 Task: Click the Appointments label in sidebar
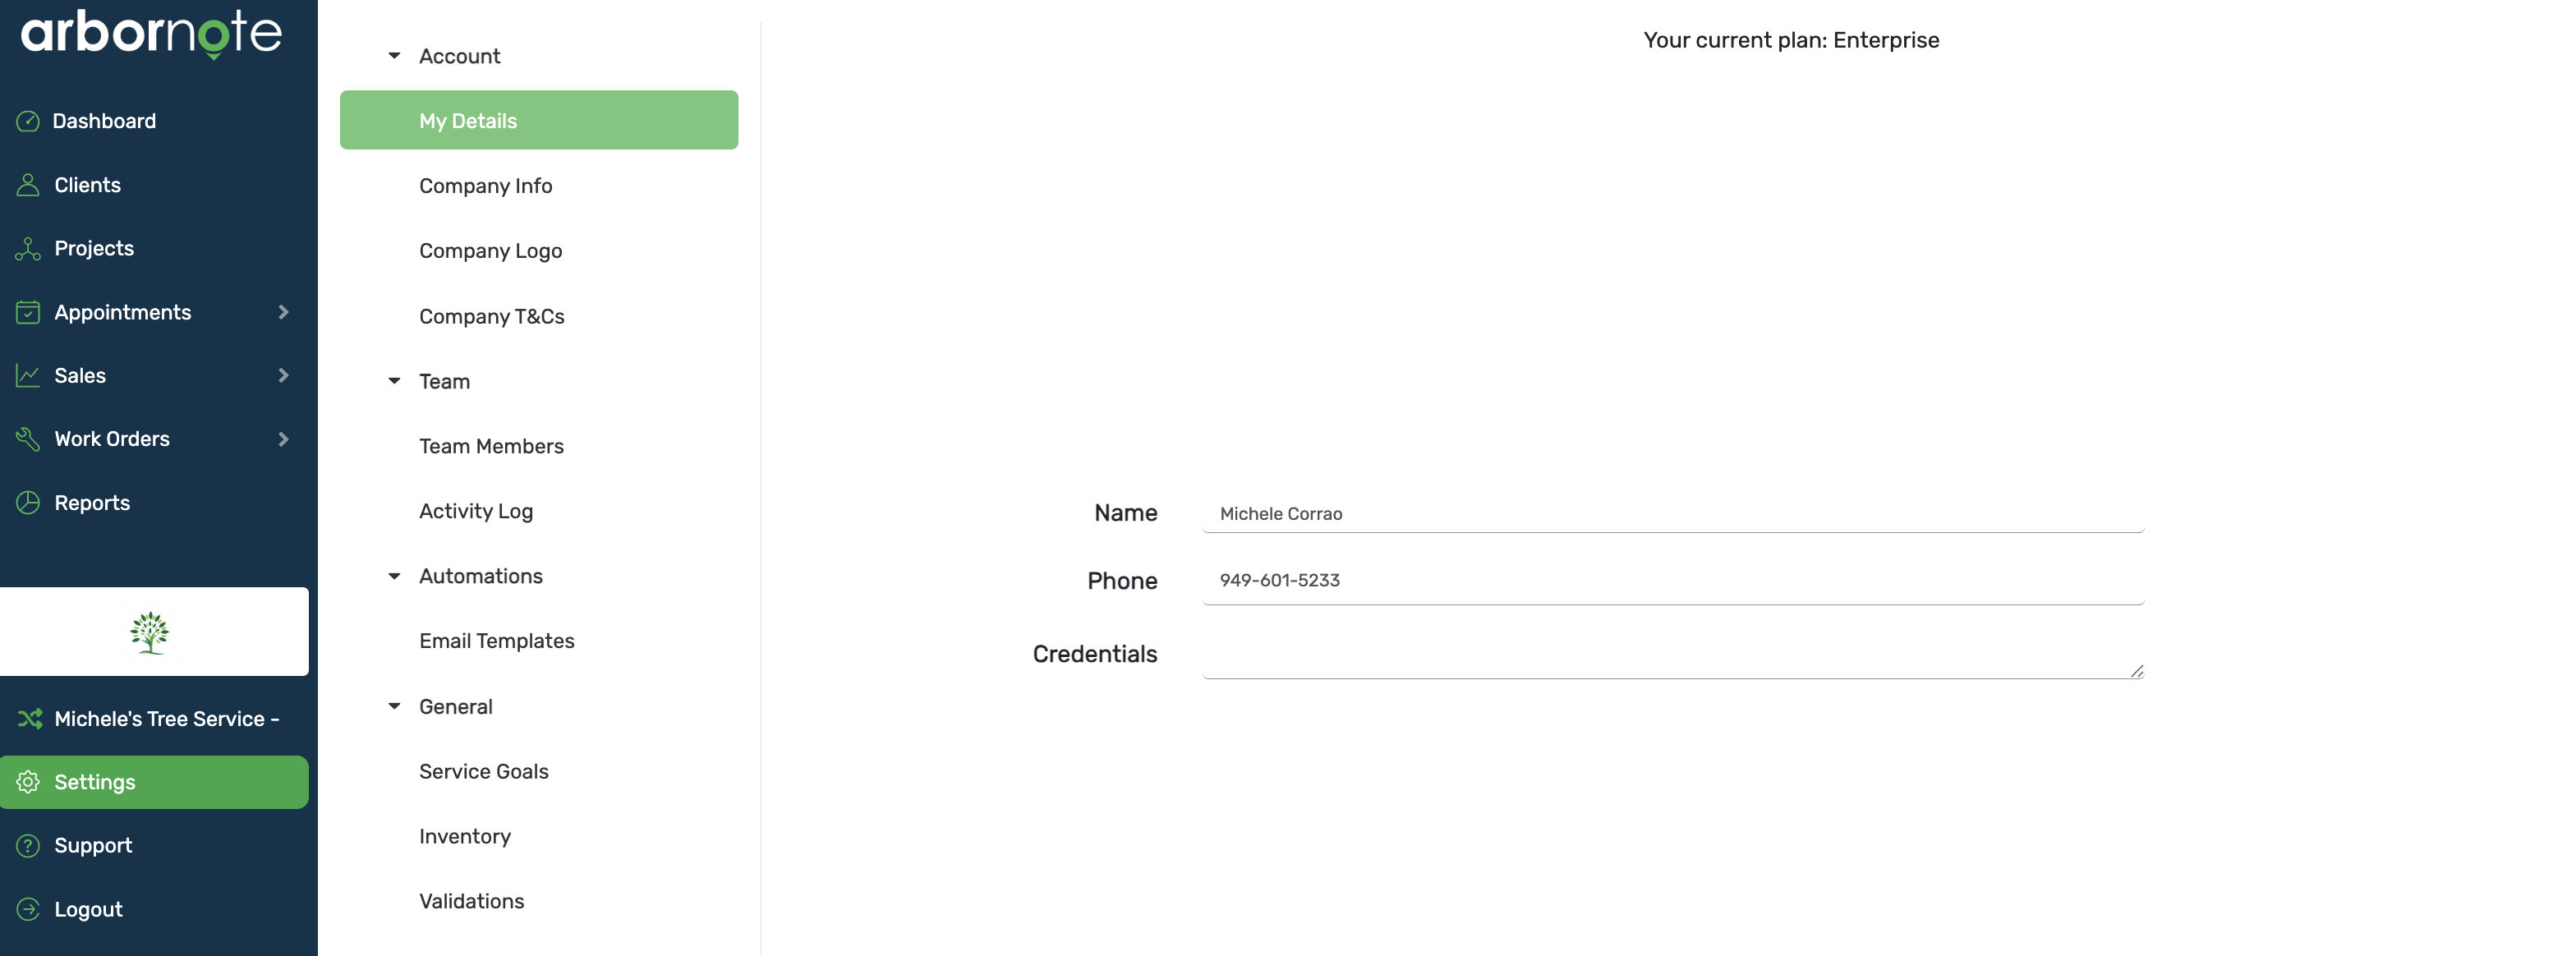click(x=122, y=312)
